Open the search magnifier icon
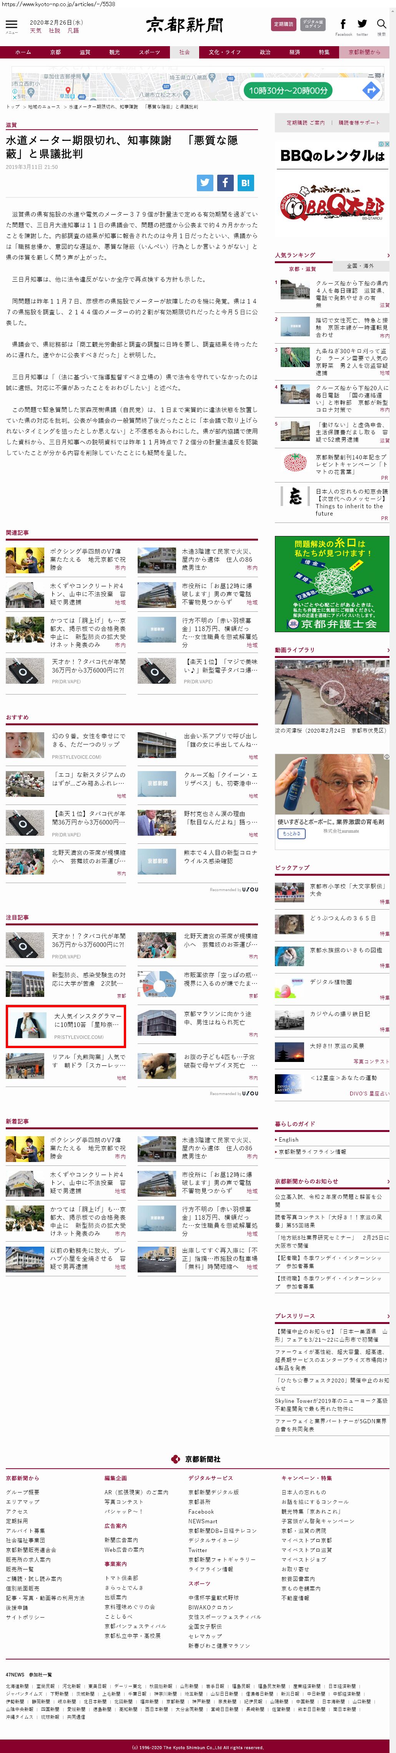Viewport: 396px width, 1753px height. point(382,25)
